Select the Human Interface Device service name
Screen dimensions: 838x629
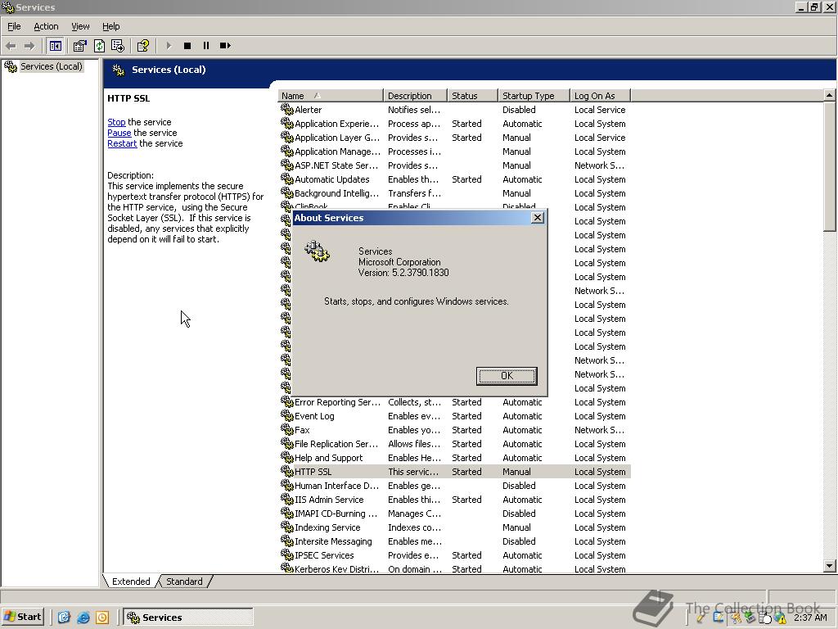(336, 486)
